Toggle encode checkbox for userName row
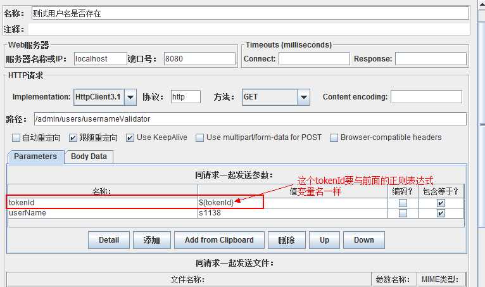This screenshot has height=287, width=485. coord(403,213)
